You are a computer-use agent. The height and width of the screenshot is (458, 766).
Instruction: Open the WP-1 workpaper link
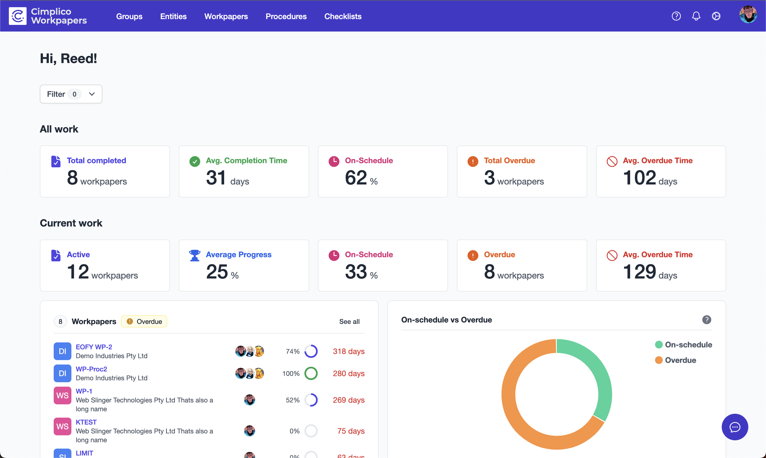coord(84,391)
